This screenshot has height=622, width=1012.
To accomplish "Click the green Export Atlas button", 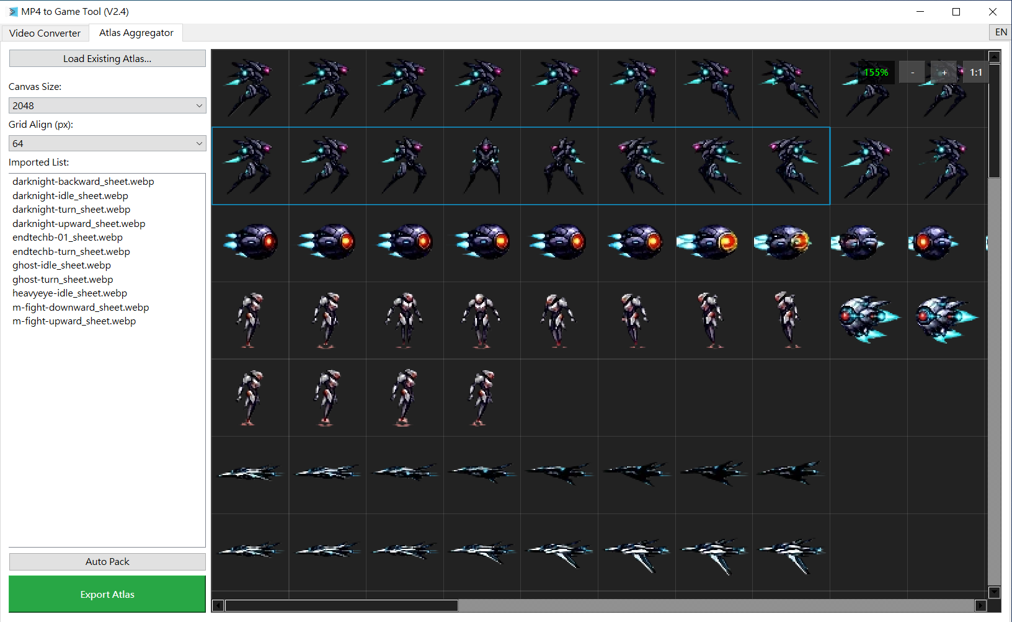I will coord(107,594).
